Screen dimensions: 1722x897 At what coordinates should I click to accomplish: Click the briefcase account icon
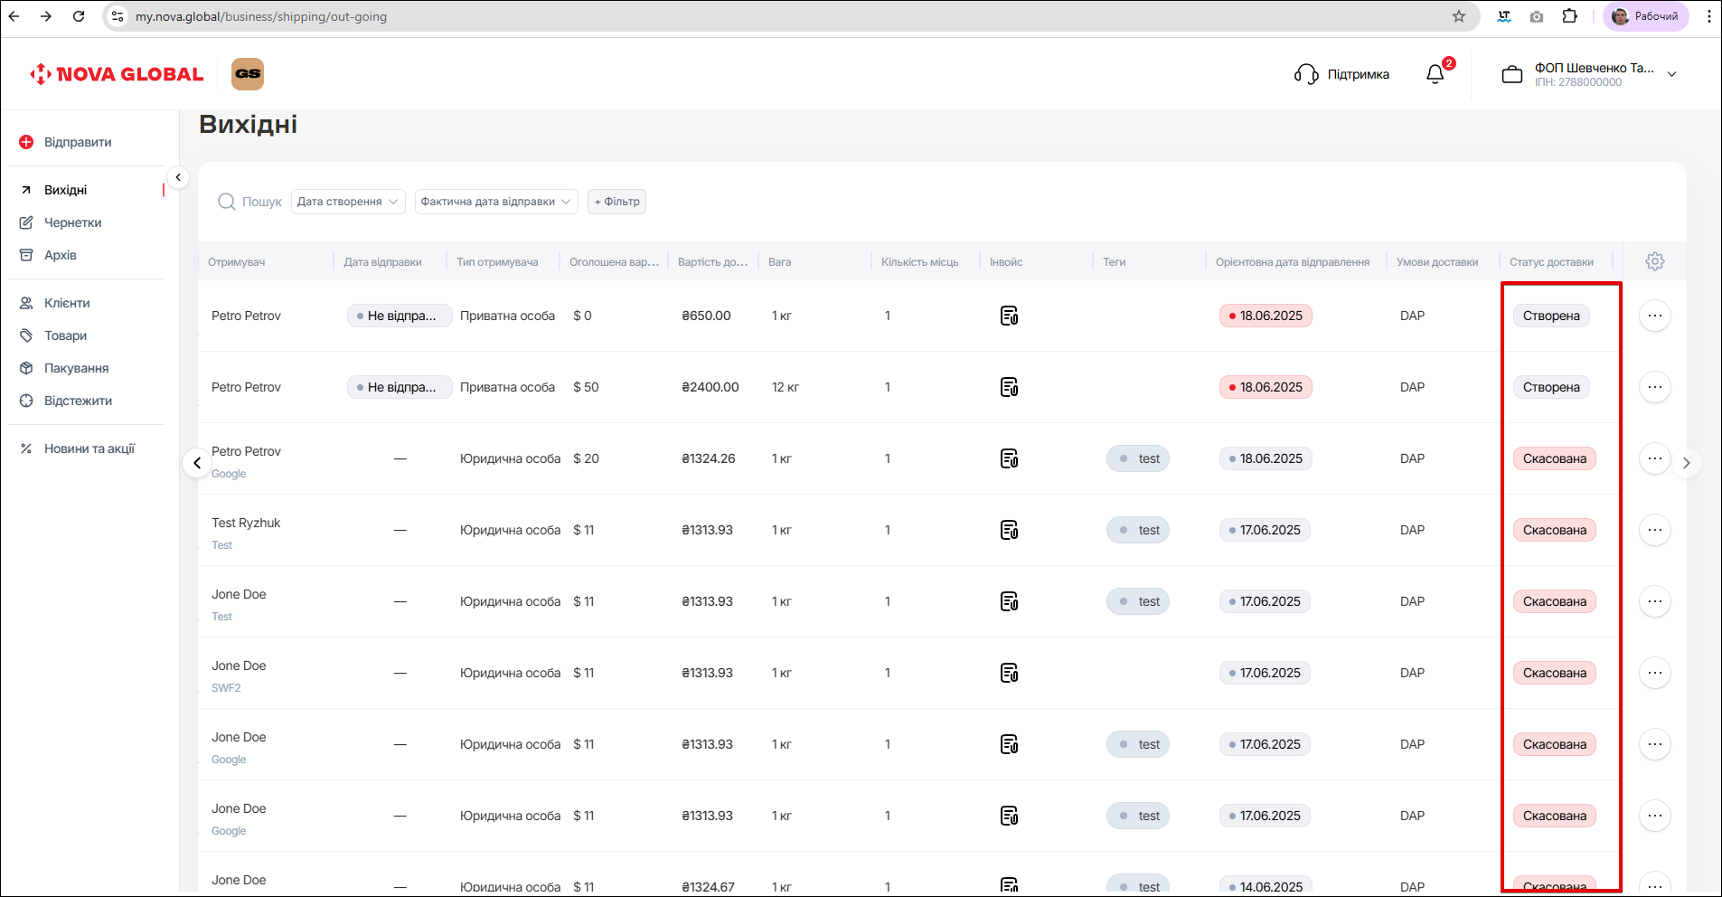[1512, 74]
